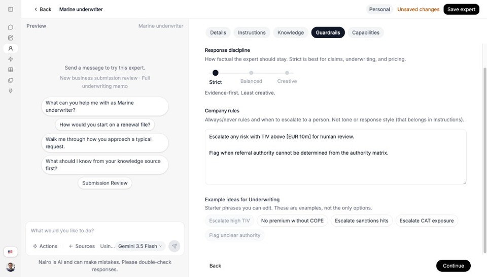Select the Balanced response discipline option
This screenshot has height=277, width=487.
click(x=251, y=77)
